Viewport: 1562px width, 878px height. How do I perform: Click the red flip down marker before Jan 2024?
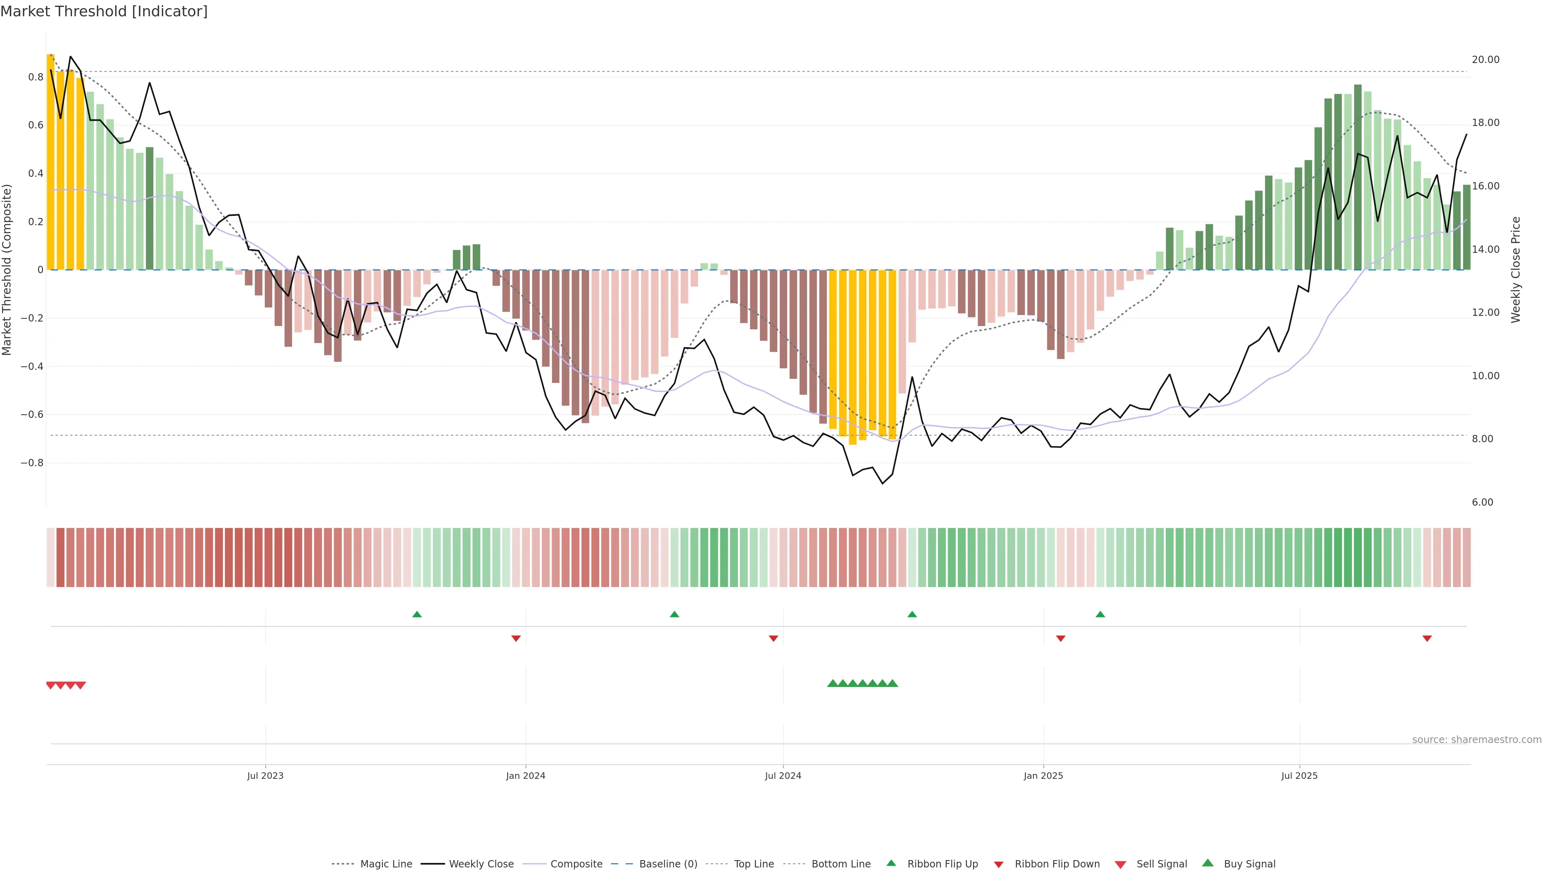pyautogui.click(x=516, y=639)
